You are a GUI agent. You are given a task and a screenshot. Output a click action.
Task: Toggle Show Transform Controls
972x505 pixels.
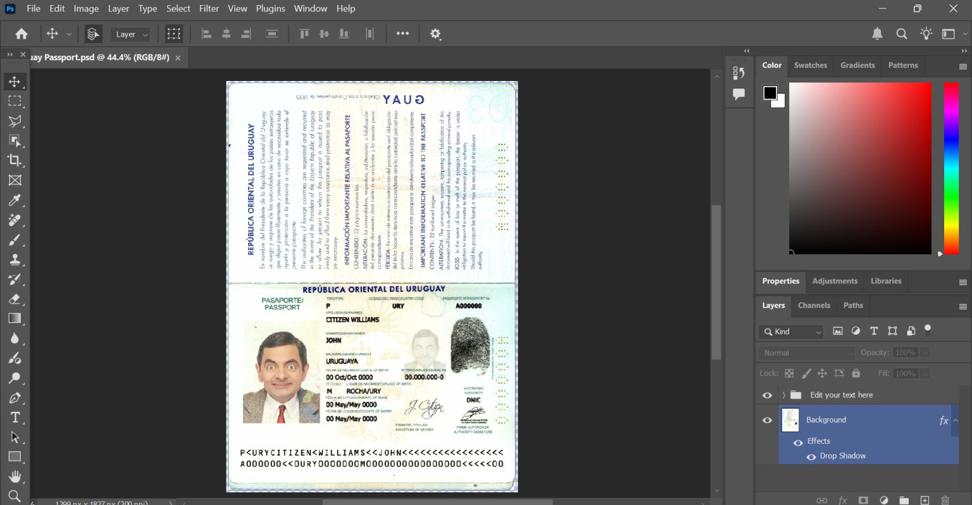point(174,34)
